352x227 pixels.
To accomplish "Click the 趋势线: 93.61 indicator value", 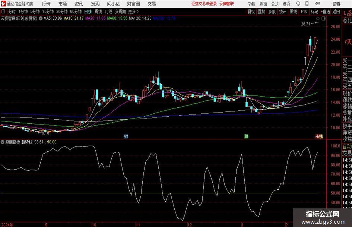I will tap(32, 142).
